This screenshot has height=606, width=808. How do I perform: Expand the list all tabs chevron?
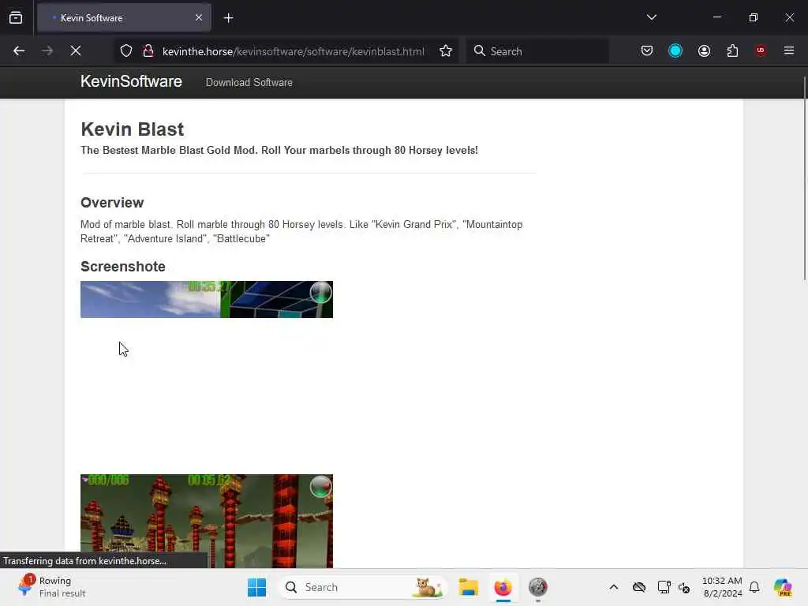point(651,17)
